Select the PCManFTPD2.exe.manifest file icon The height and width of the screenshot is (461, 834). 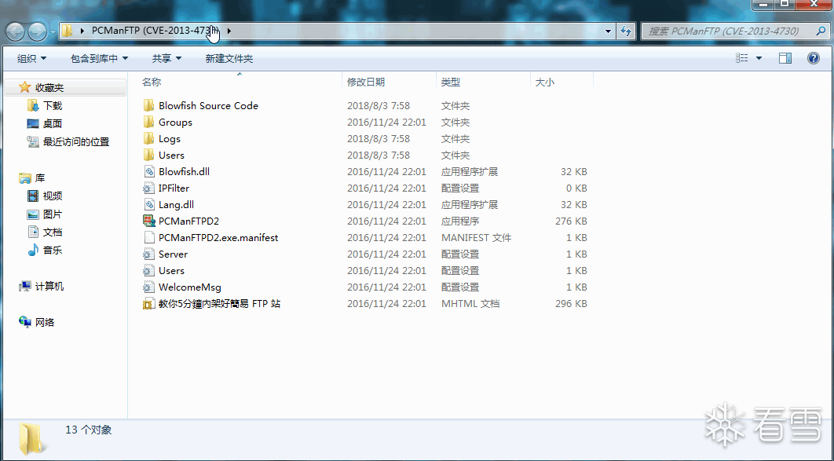pos(149,237)
